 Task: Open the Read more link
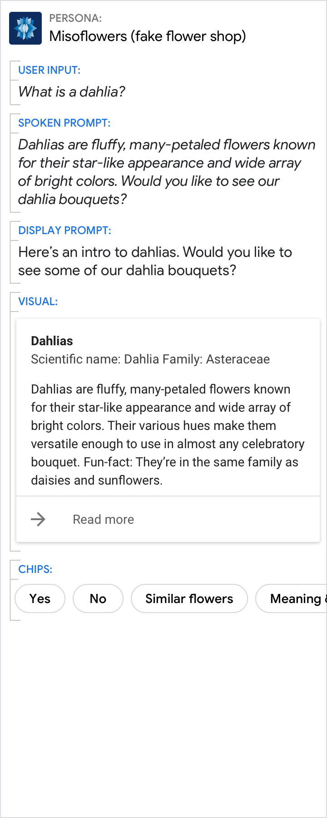coord(104,519)
